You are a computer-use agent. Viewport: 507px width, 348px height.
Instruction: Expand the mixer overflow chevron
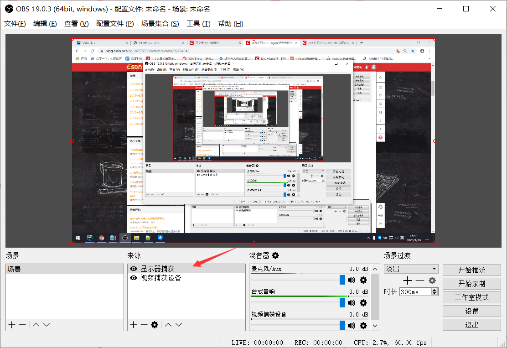click(375, 325)
